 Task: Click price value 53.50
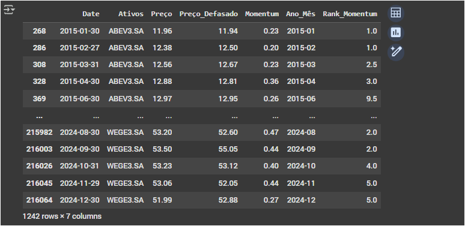tap(162, 149)
